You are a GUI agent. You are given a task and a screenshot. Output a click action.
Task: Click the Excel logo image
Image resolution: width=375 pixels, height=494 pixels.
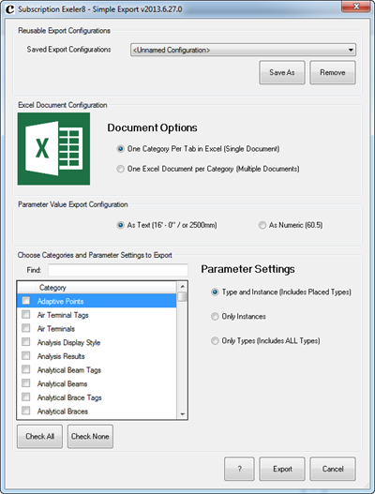click(53, 149)
